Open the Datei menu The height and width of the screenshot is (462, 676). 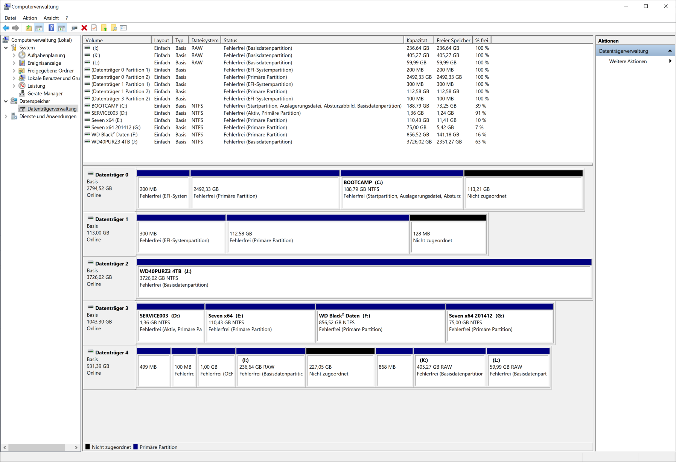(10, 18)
